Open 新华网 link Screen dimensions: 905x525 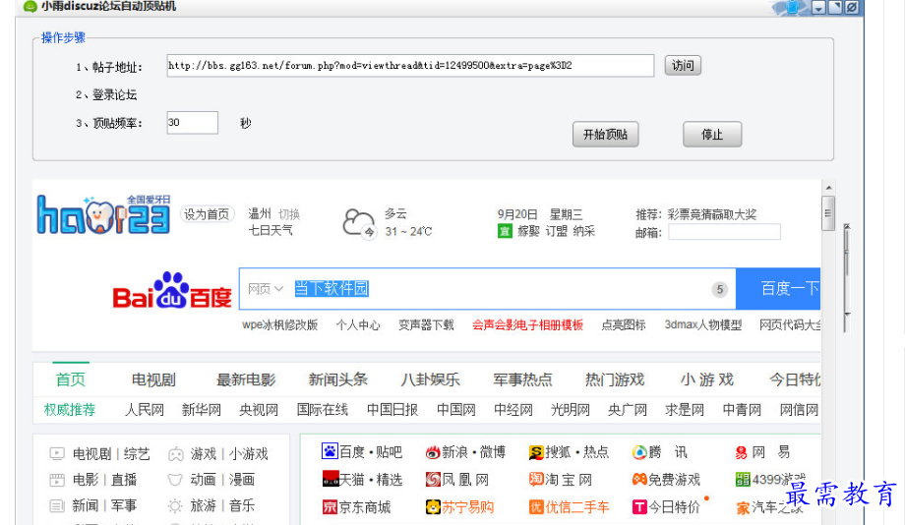point(202,410)
